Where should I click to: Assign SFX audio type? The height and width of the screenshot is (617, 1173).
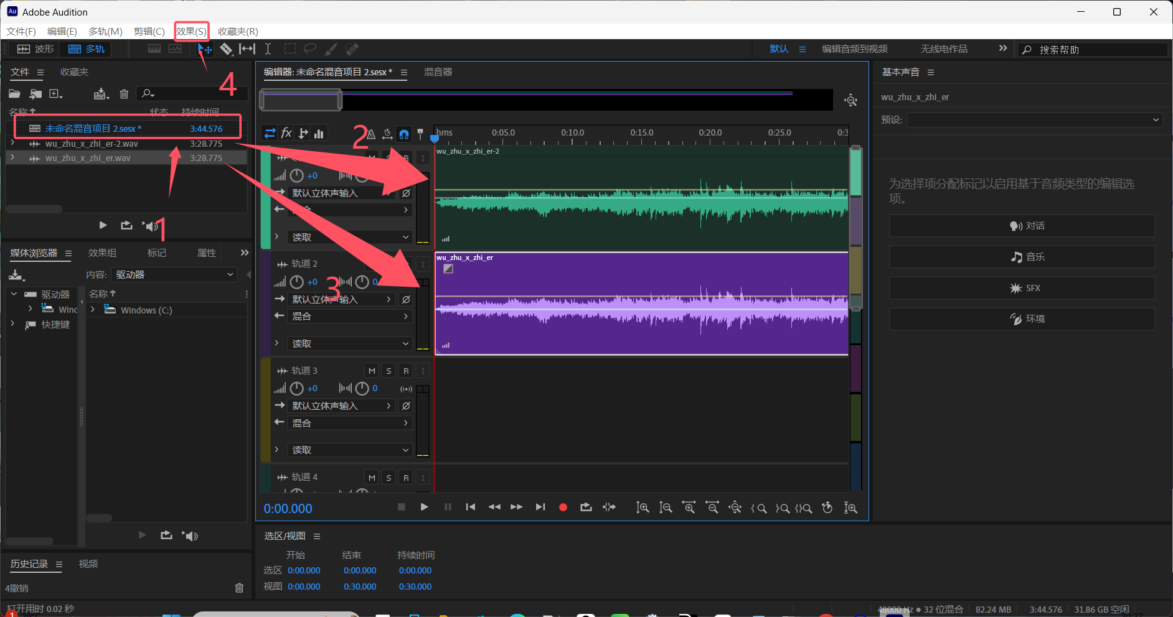point(1022,288)
